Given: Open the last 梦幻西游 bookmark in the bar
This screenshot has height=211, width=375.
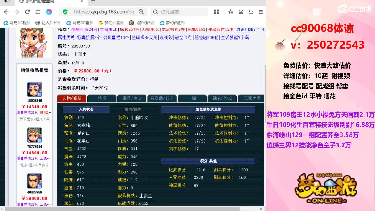Looking at the screenshot, I should click(173, 23).
